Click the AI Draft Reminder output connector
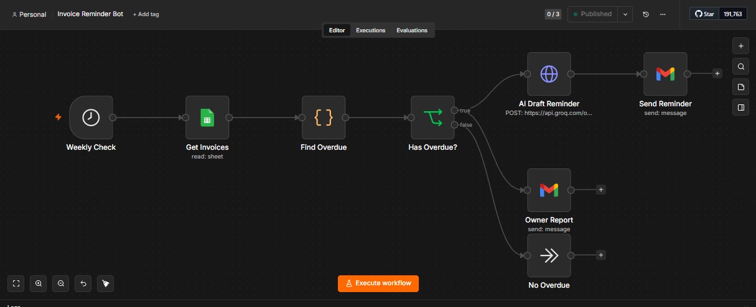 pos(571,74)
